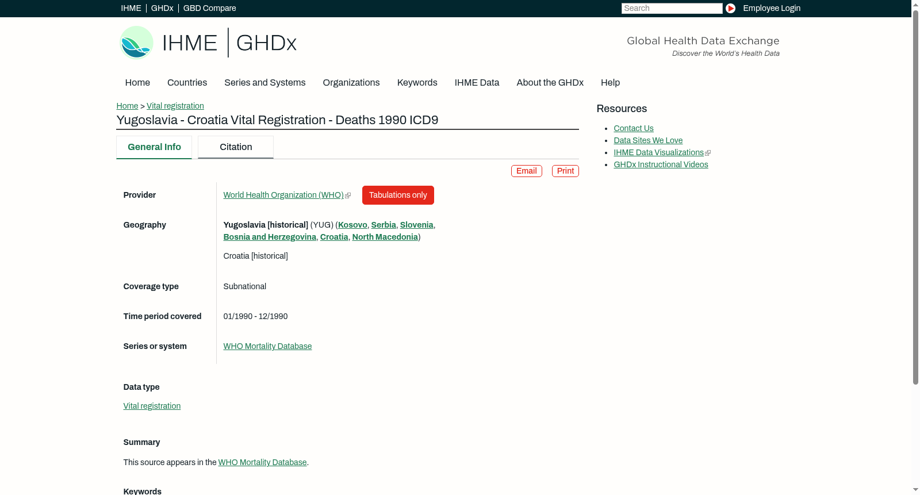Open the Organizations menu
The image size is (920, 495).
coord(351,83)
